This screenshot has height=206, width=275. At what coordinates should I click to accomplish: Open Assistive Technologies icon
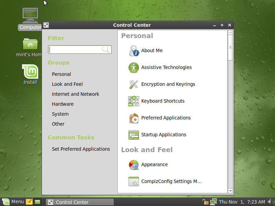134,67
